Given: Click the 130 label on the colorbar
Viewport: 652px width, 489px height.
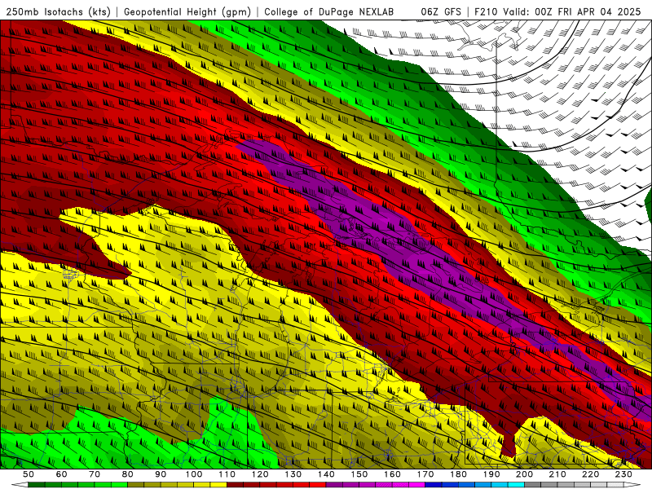Looking at the screenshot, I should pyautogui.click(x=293, y=474).
